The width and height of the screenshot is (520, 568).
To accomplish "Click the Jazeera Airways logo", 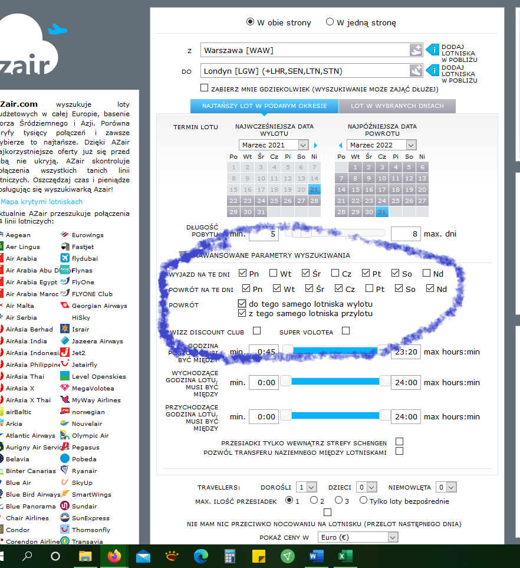I will [65, 340].
